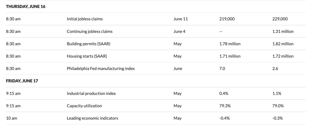This screenshot has height=130, width=324.
Task: Click the Friday, June 17 section header
Action: [x=22, y=81]
